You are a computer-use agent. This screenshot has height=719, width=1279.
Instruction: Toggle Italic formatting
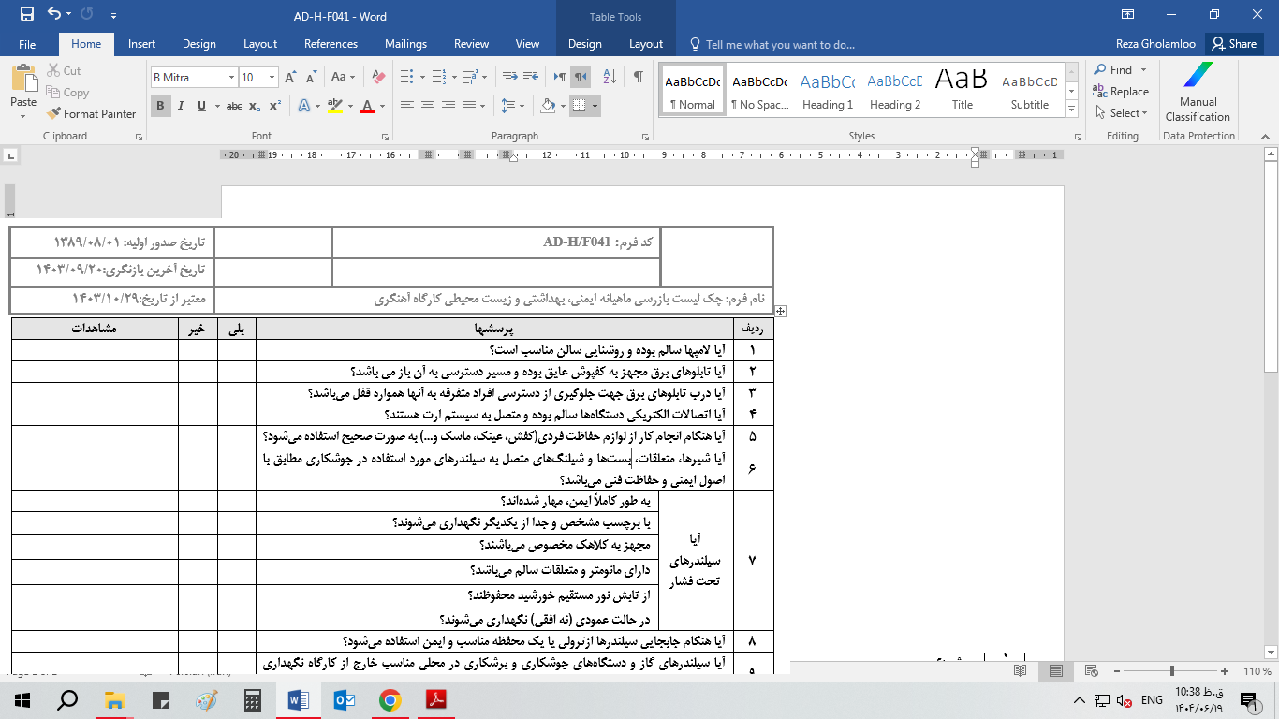click(182, 106)
